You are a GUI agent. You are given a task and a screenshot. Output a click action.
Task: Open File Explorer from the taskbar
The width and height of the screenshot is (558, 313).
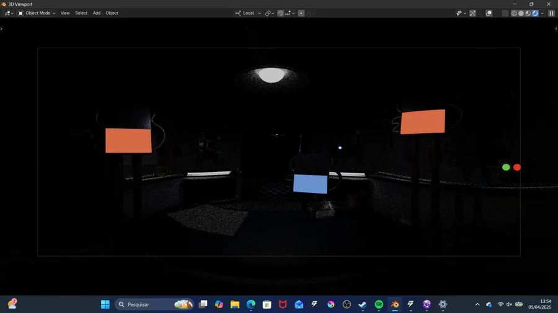[235, 304]
